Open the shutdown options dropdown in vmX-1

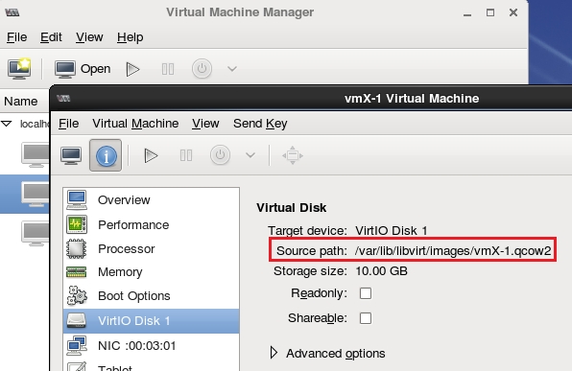tap(250, 155)
